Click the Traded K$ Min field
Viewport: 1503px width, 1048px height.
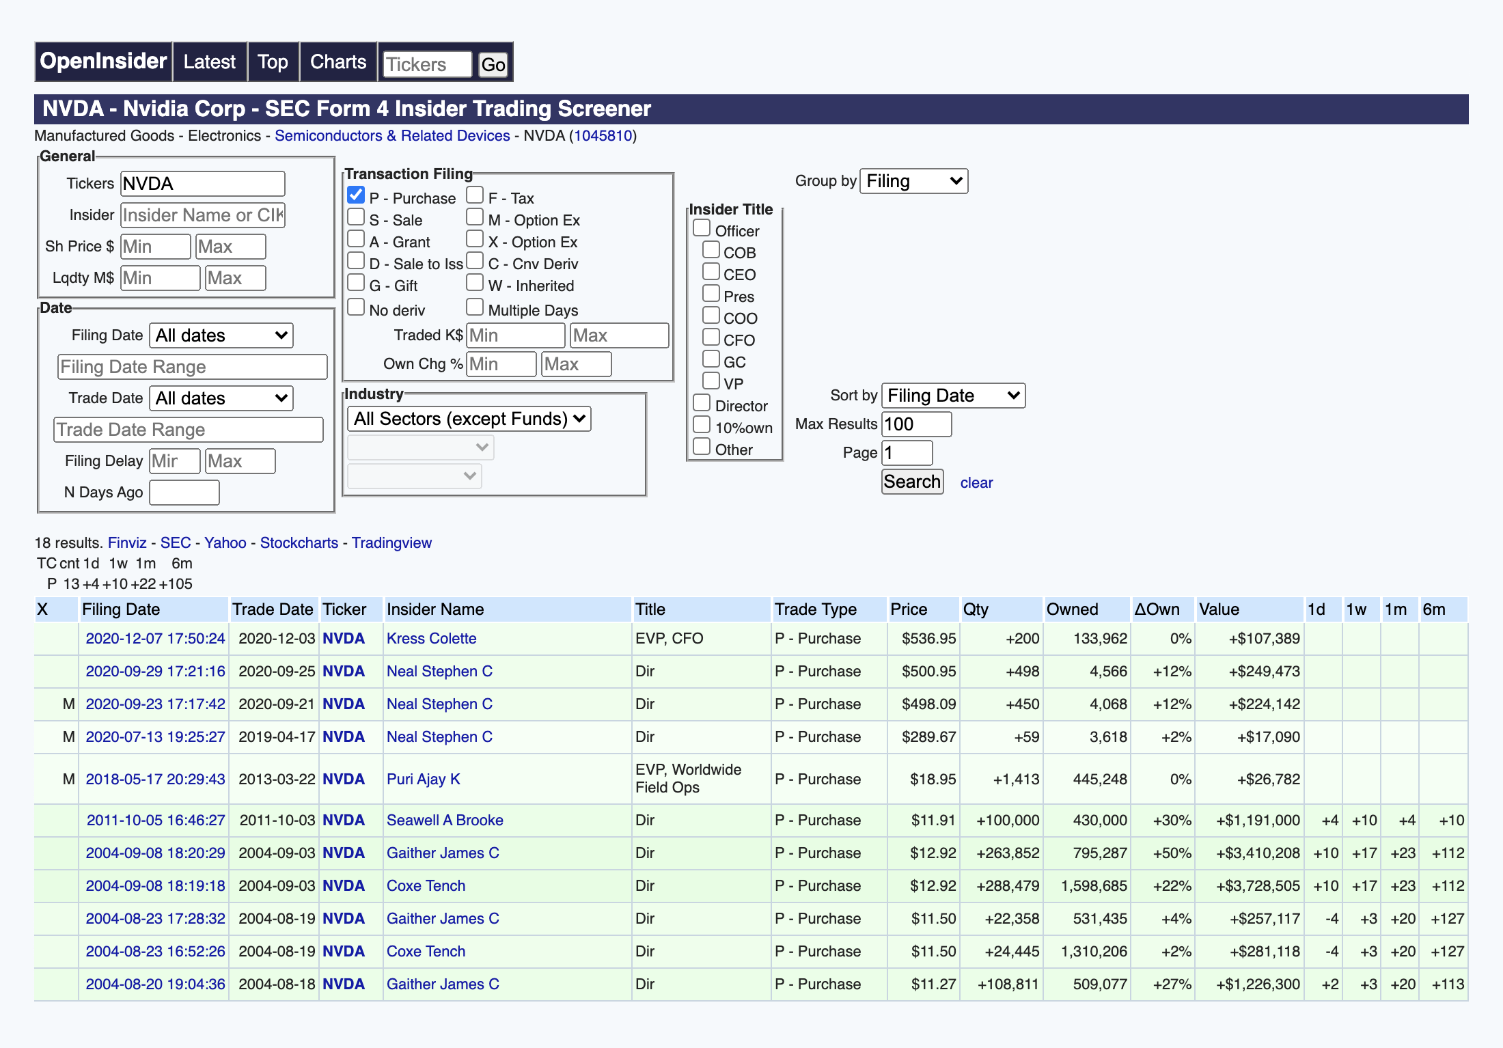pyautogui.click(x=516, y=335)
